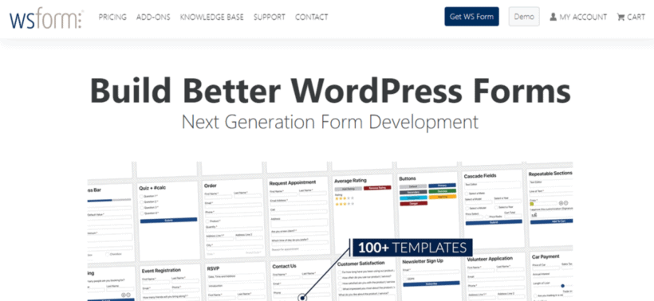Go to the Knowledge Base page

212,17
